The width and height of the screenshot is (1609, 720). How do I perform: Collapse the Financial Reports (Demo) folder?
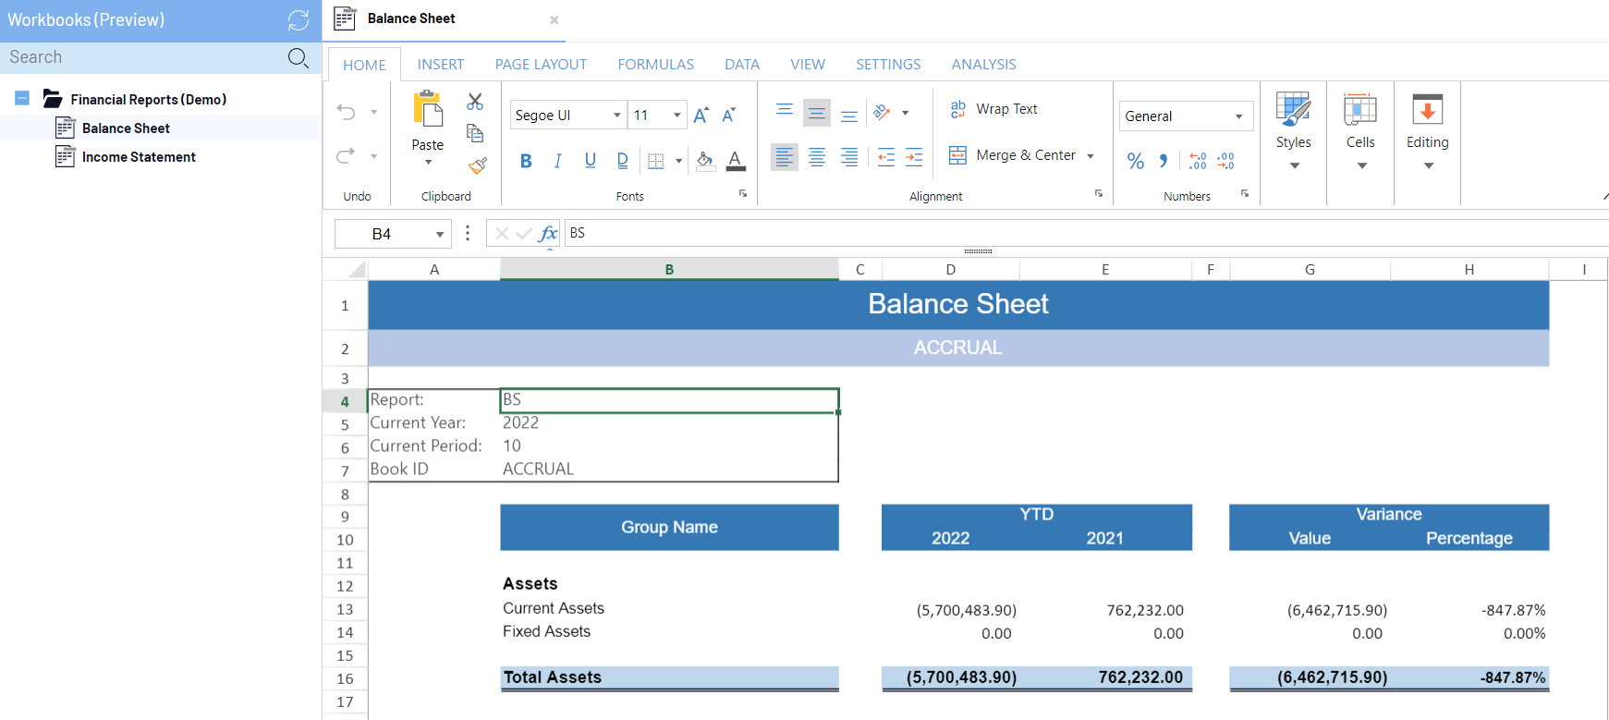click(23, 99)
